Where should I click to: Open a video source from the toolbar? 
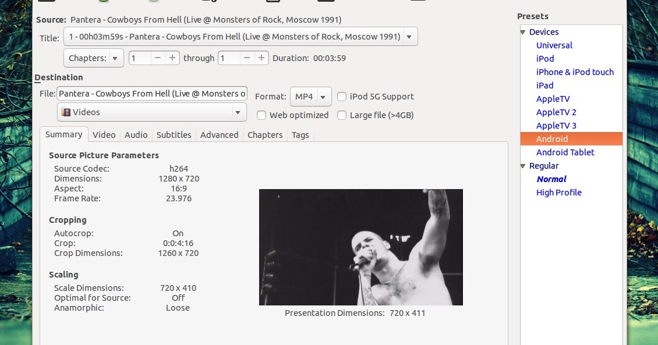(46, 2)
